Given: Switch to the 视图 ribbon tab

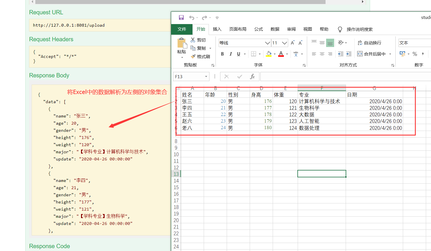Looking at the screenshot, I should (308, 29).
